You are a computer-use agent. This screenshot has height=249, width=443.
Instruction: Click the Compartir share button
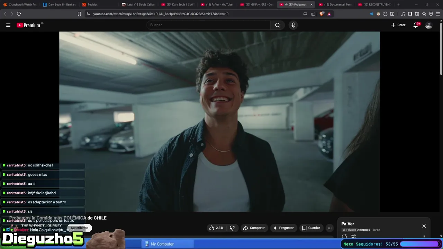click(x=254, y=228)
